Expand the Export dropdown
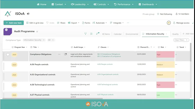 click(x=74, y=23)
